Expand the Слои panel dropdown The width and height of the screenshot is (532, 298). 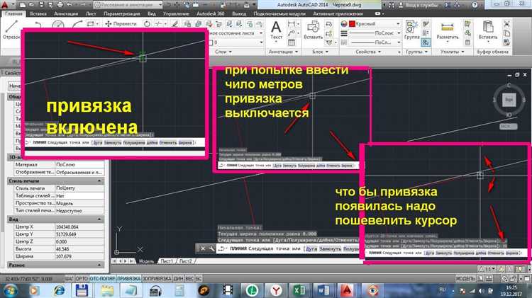pyautogui.click(x=223, y=52)
